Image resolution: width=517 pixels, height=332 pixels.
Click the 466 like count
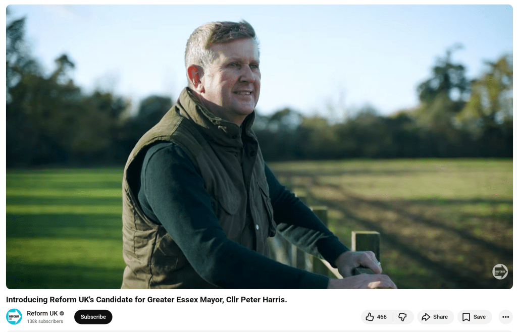pos(382,317)
